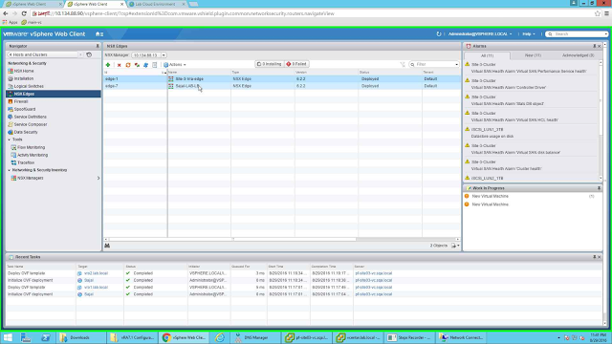Click the edge list Filter input field
612x344 pixels.
click(x=435, y=64)
